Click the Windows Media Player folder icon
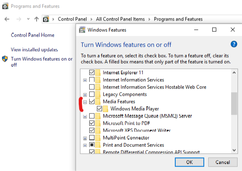 pyautogui.click(x=105, y=109)
